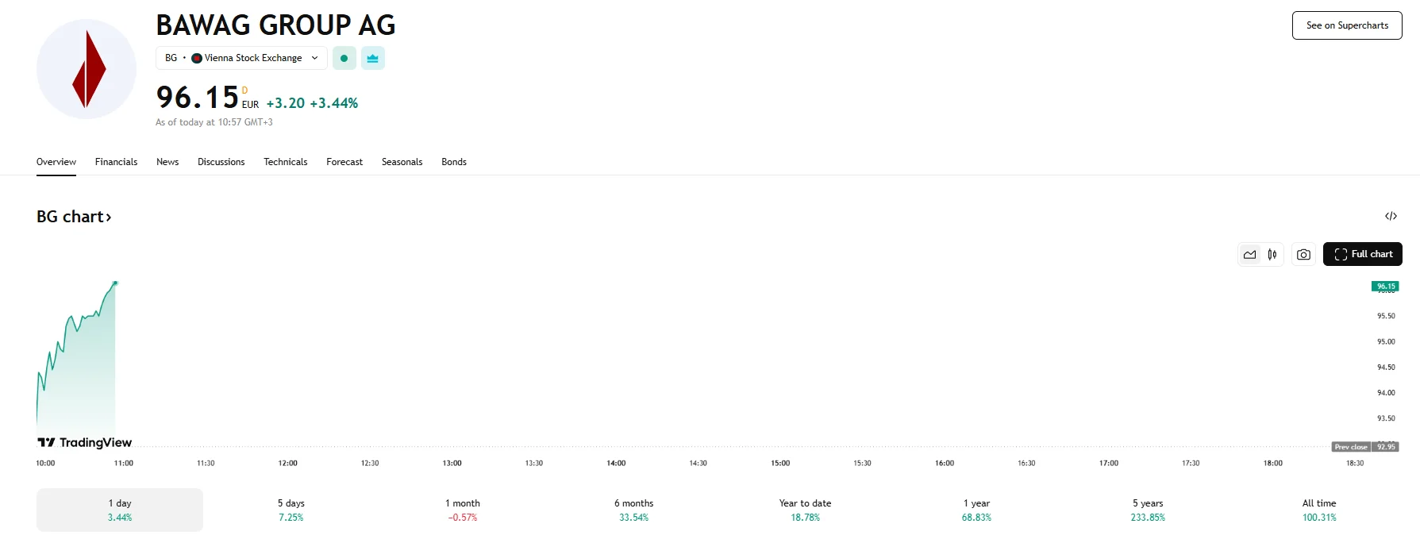This screenshot has height=543, width=1420.
Task: Open the embed code icon
Action: (1391, 216)
